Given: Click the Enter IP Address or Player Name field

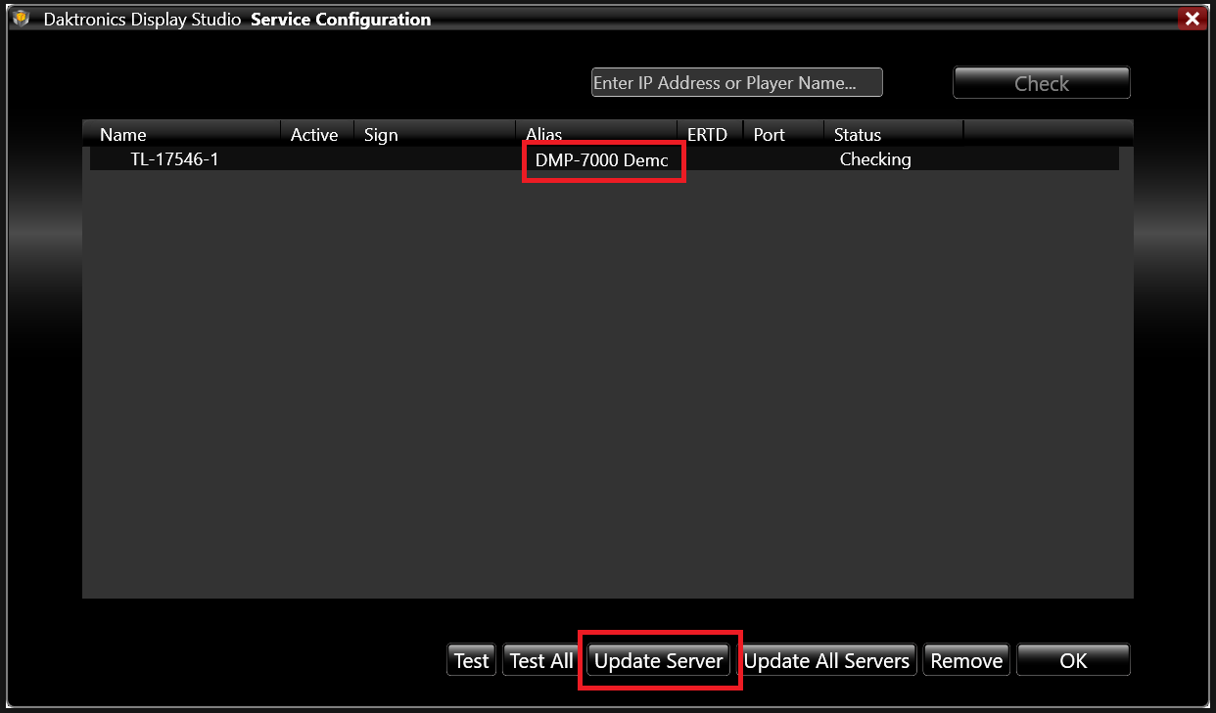Looking at the screenshot, I should (x=736, y=82).
